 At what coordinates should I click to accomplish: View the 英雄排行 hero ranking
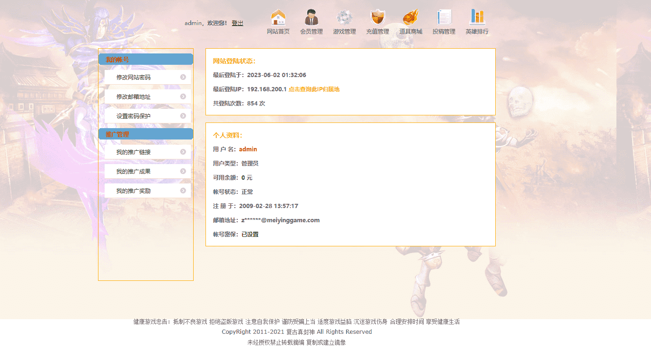[x=477, y=21]
